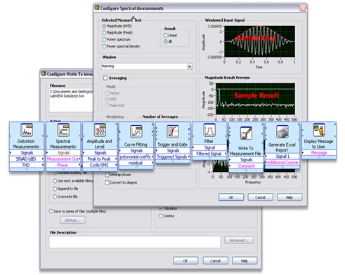Click the Distortion Measurements Express VI icon
This screenshot has width=345, height=275.
pyautogui.click(x=27, y=130)
